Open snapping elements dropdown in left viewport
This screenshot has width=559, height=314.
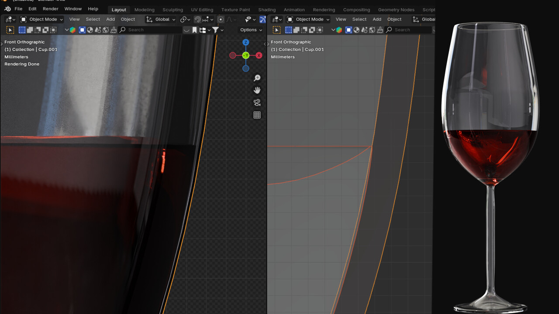207,19
